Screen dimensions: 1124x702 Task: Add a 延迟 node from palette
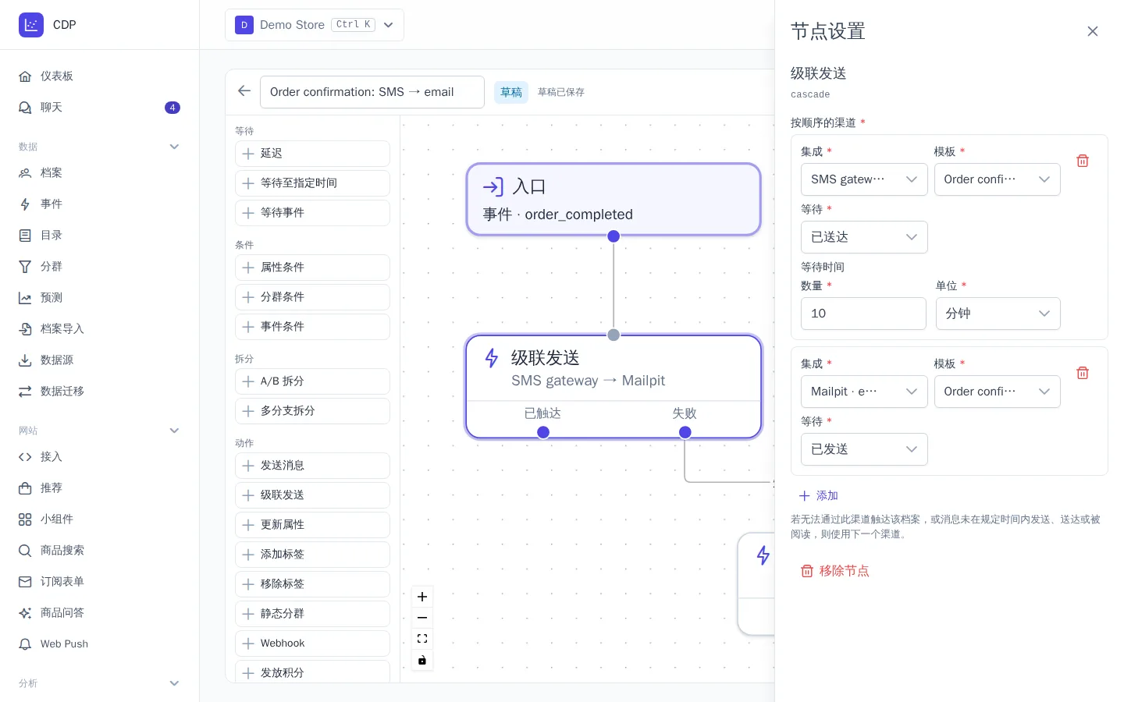(x=312, y=154)
